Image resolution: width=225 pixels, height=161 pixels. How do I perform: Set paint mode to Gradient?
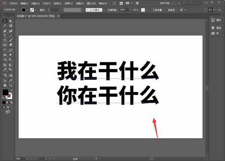tap(7, 102)
